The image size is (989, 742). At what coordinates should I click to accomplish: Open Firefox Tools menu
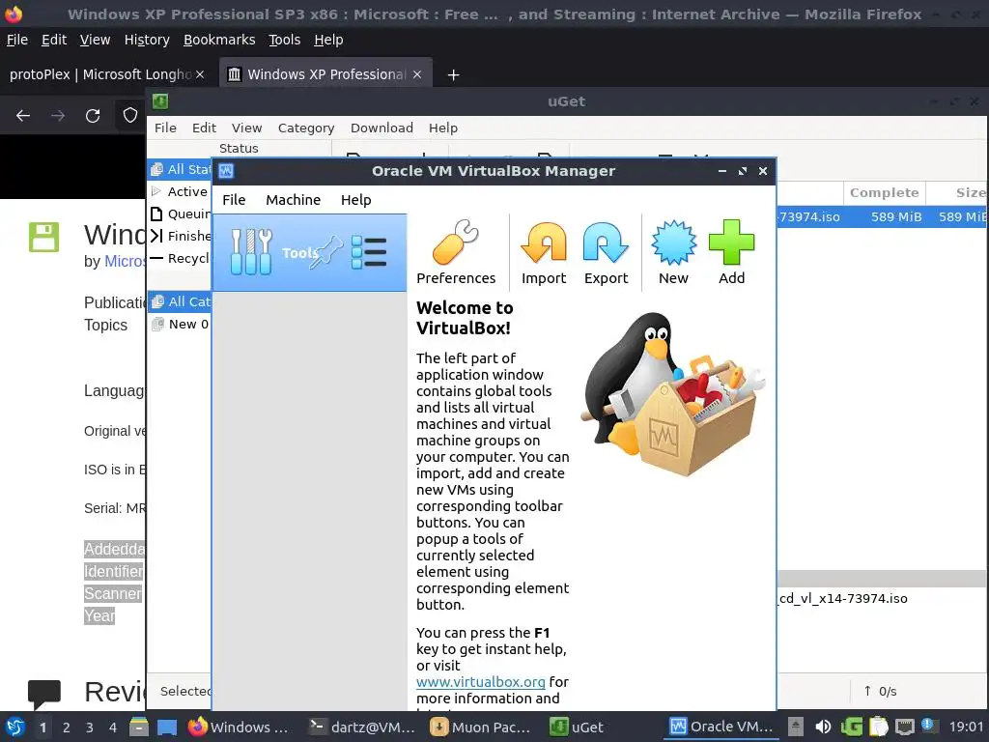point(285,40)
